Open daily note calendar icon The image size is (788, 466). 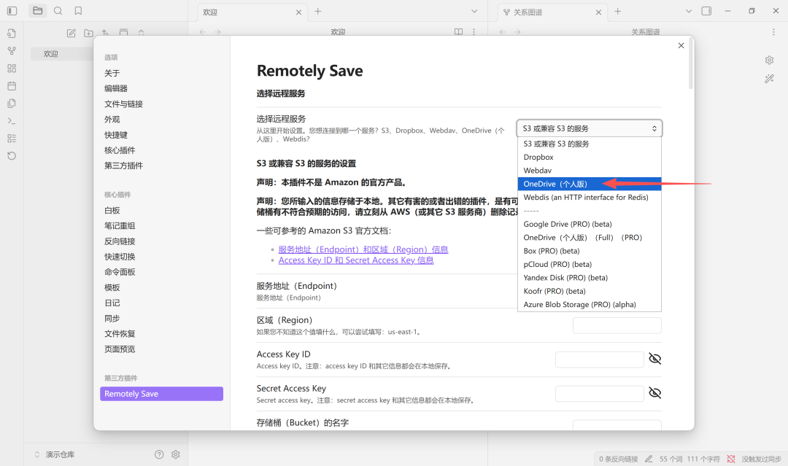(x=12, y=86)
